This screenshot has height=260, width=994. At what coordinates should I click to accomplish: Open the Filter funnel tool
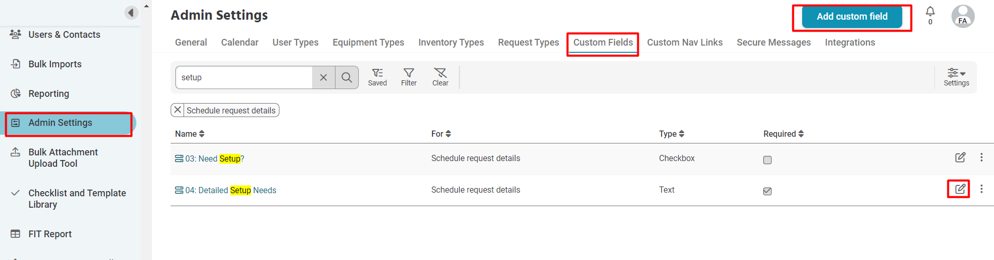[409, 77]
